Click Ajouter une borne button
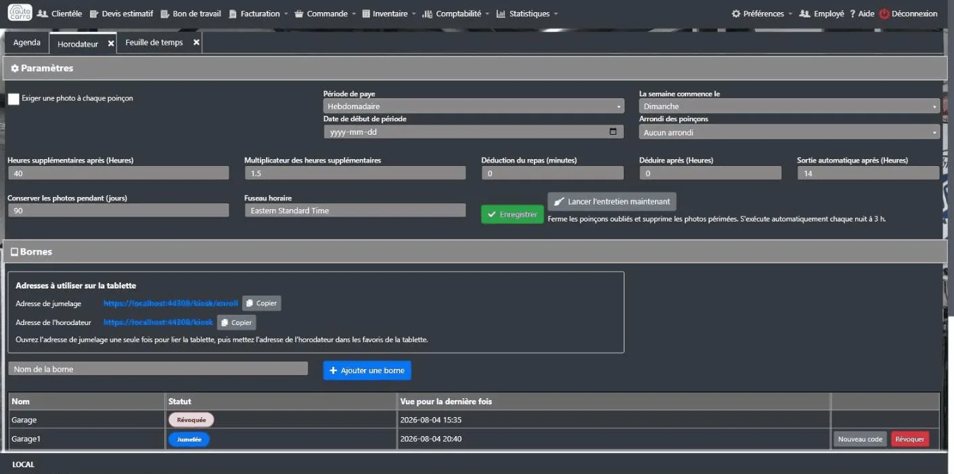The height and width of the screenshot is (474, 954). click(367, 370)
